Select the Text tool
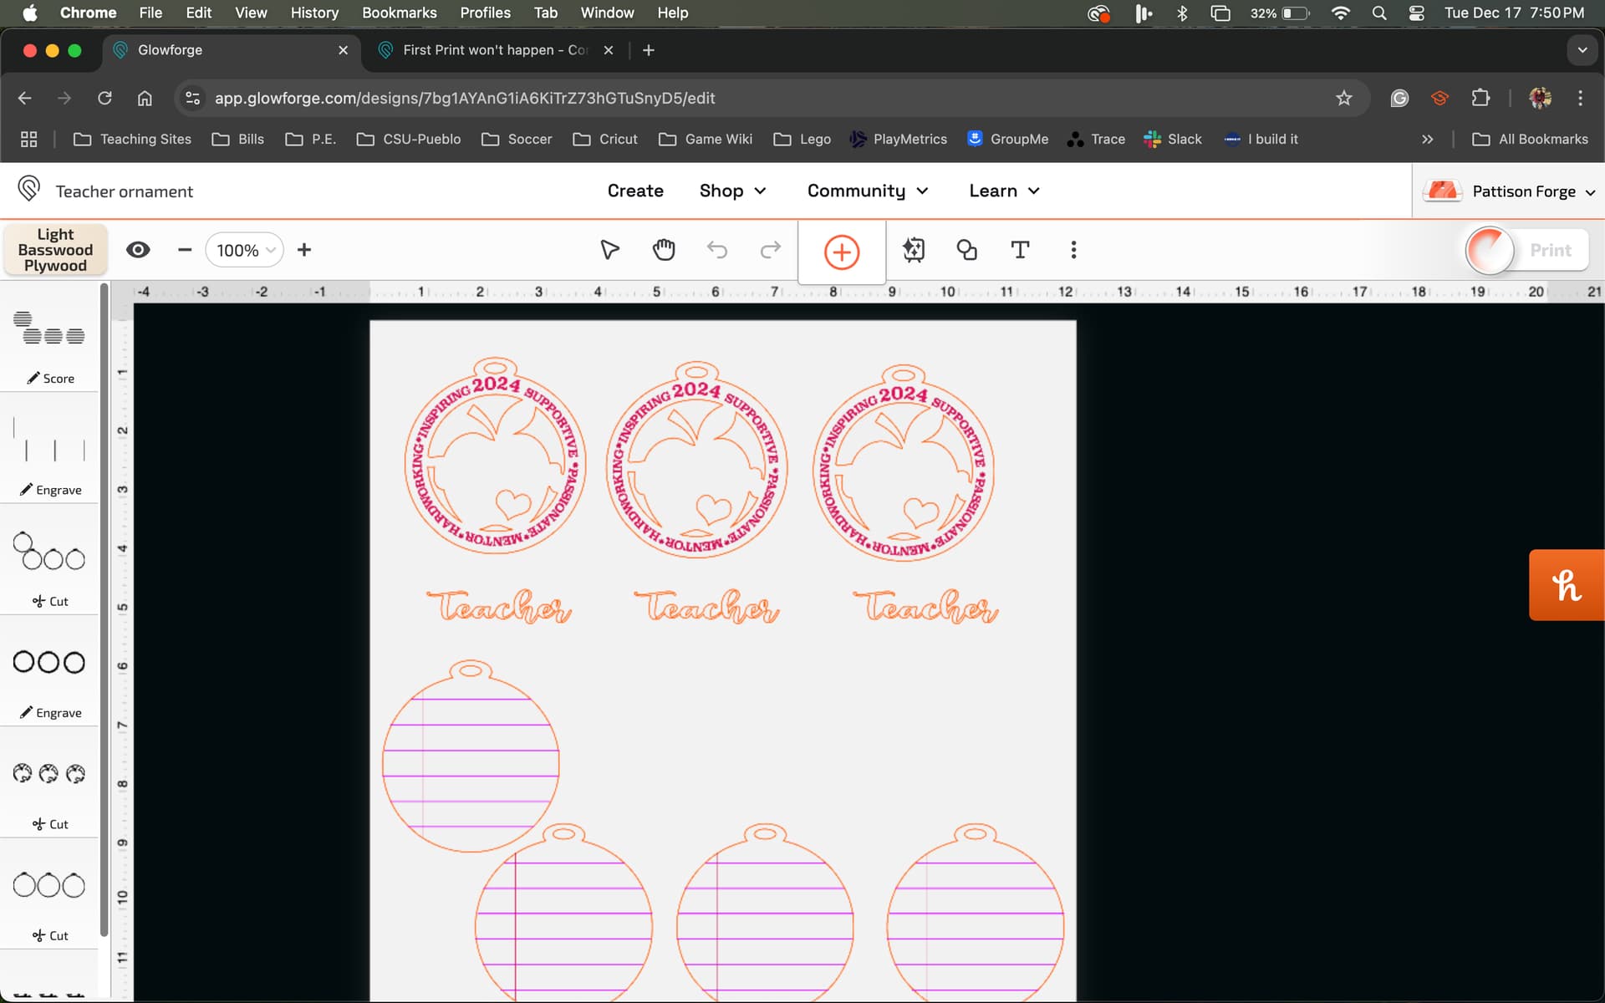The image size is (1605, 1003). (1020, 250)
